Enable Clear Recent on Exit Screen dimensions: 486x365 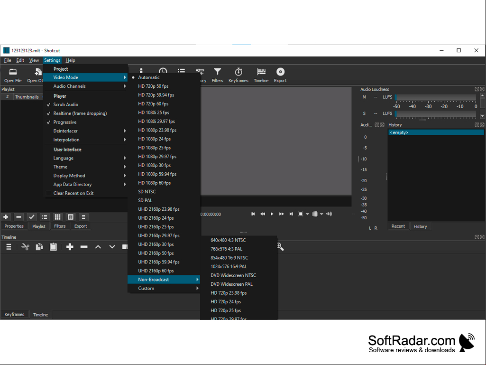pos(85,193)
